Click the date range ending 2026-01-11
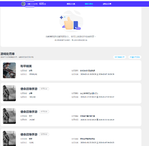Screen dimensions: 149x146 pos(97,120)
